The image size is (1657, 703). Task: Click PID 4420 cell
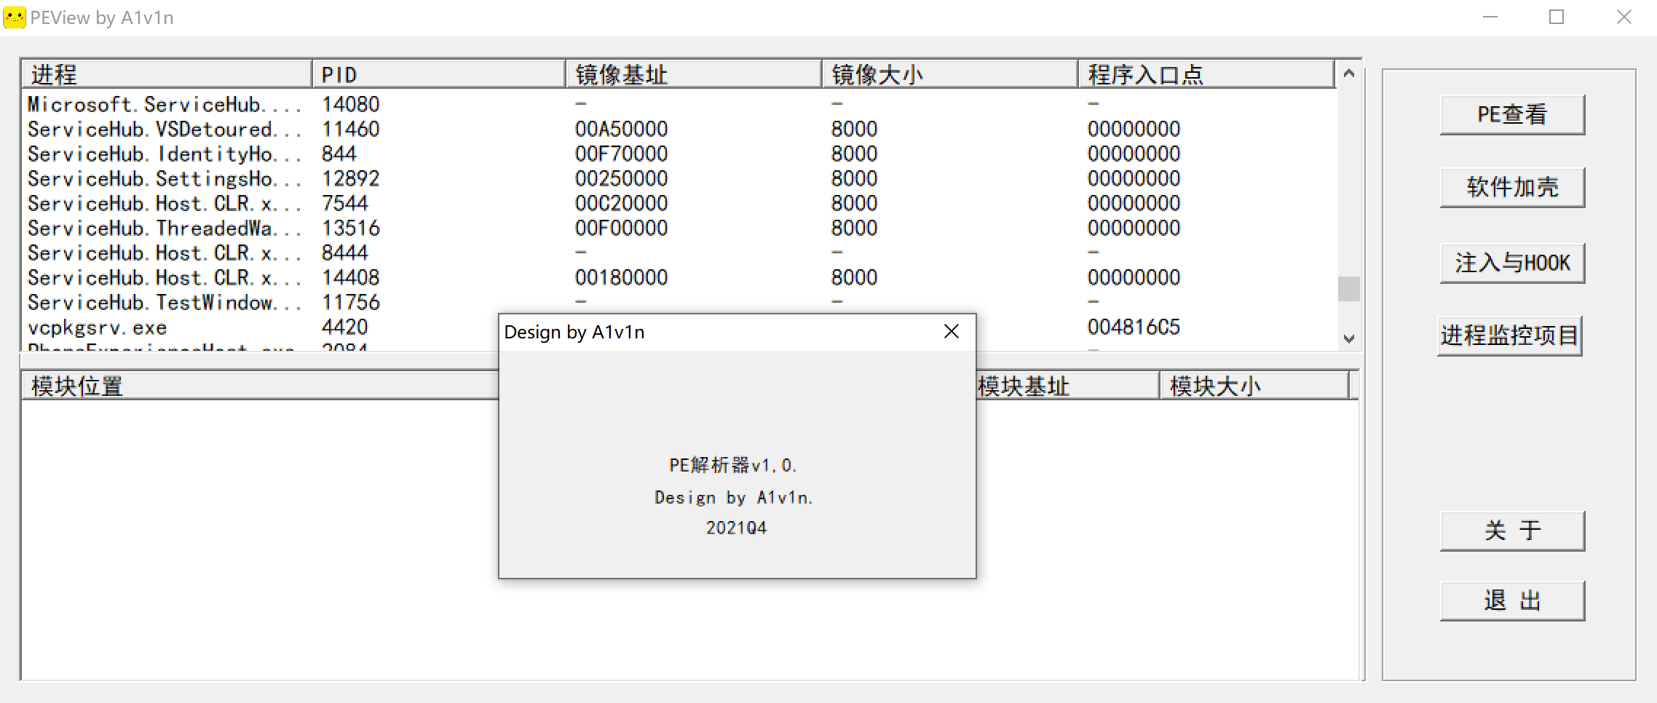click(344, 327)
